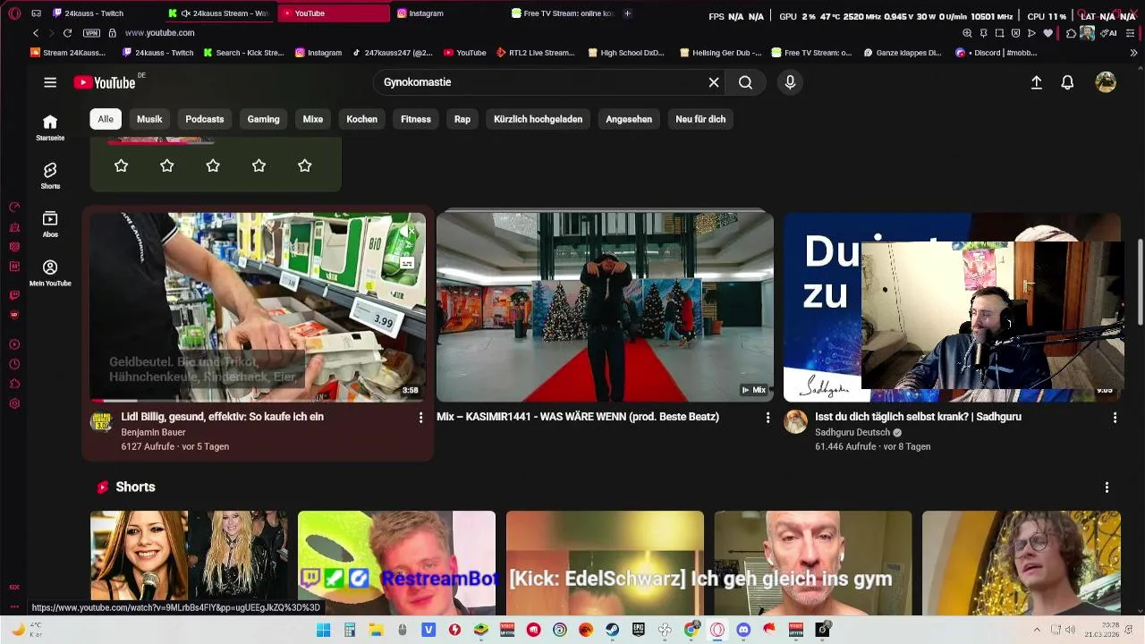
Task: Rate four stars in survey card
Action: tap(259, 165)
